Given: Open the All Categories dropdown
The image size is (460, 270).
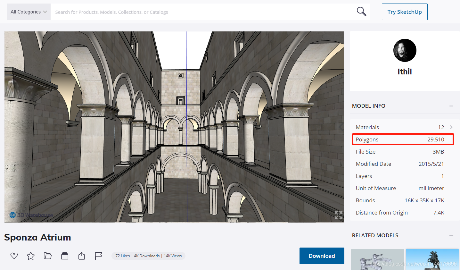Looking at the screenshot, I should coord(29,12).
